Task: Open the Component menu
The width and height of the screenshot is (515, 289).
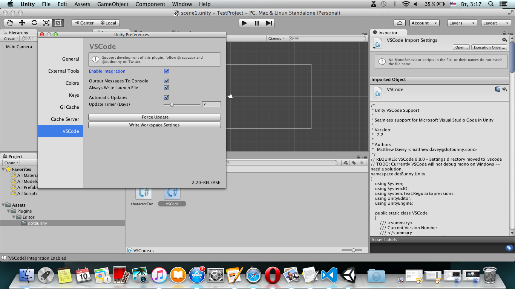Action: (x=150, y=4)
